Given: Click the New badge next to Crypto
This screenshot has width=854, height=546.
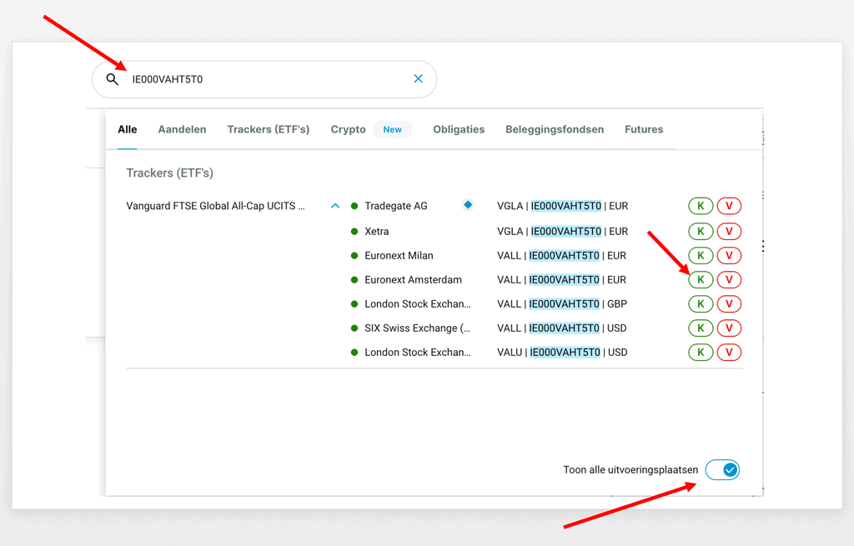Looking at the screenshot, I should 392,129.
